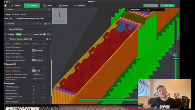Image resolution: width=195 pixels, height=110 pixels.
Task: Switch to the Preview tab
Action: pos(32,5)
